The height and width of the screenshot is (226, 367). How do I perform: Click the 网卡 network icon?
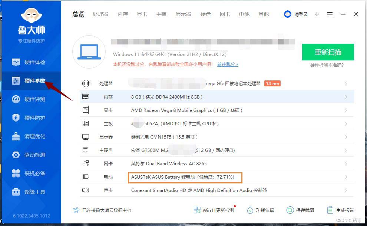point(86,163)
